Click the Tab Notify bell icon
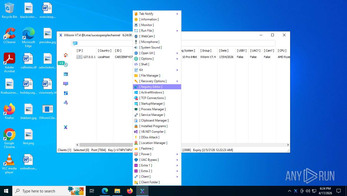Image resolution: width=347 pixels, height=196 pixels. 136,14
